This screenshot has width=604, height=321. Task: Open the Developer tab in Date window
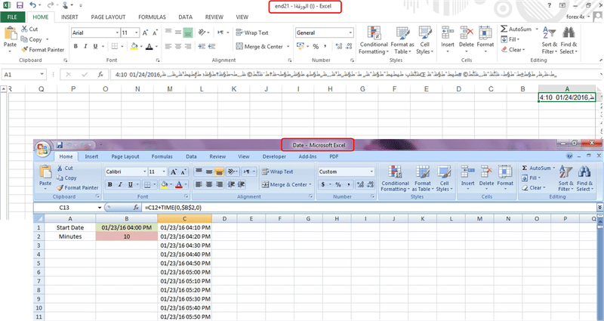coord(273,156)
